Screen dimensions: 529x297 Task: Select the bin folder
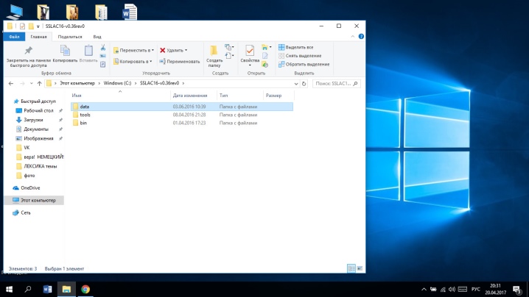point(182,123)
